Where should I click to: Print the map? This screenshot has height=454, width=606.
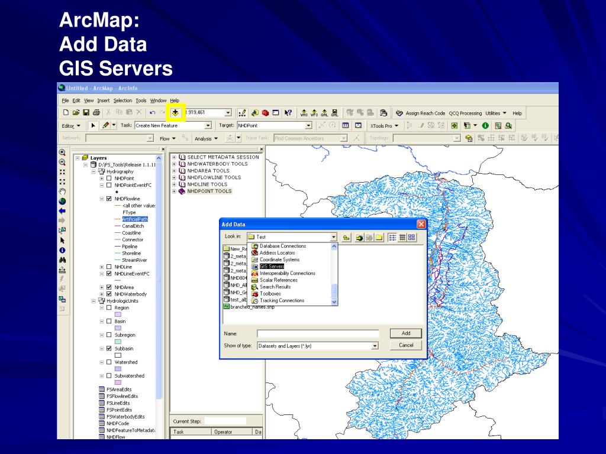[96, 112]
